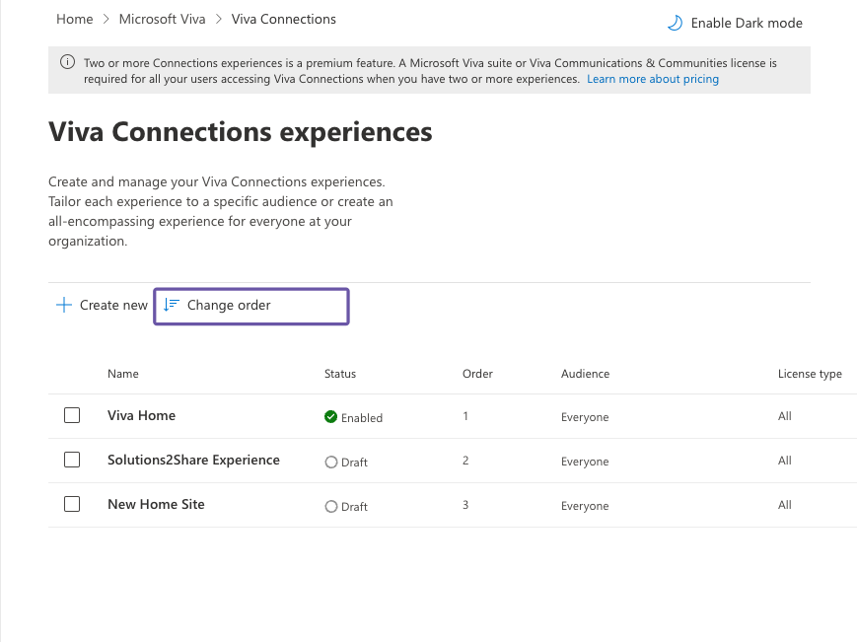857x642 pixels.
Task: Click the Order column header
Action: click(477, 374)
